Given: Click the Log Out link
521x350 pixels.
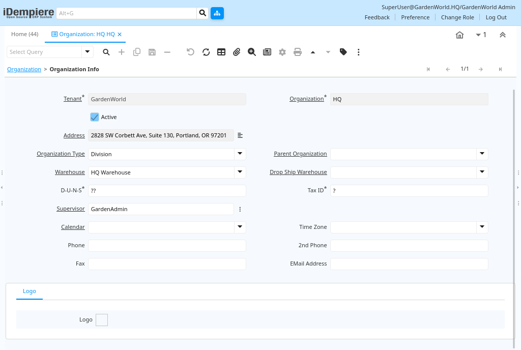Looking at the screenshot, I should tap(496, 17).
